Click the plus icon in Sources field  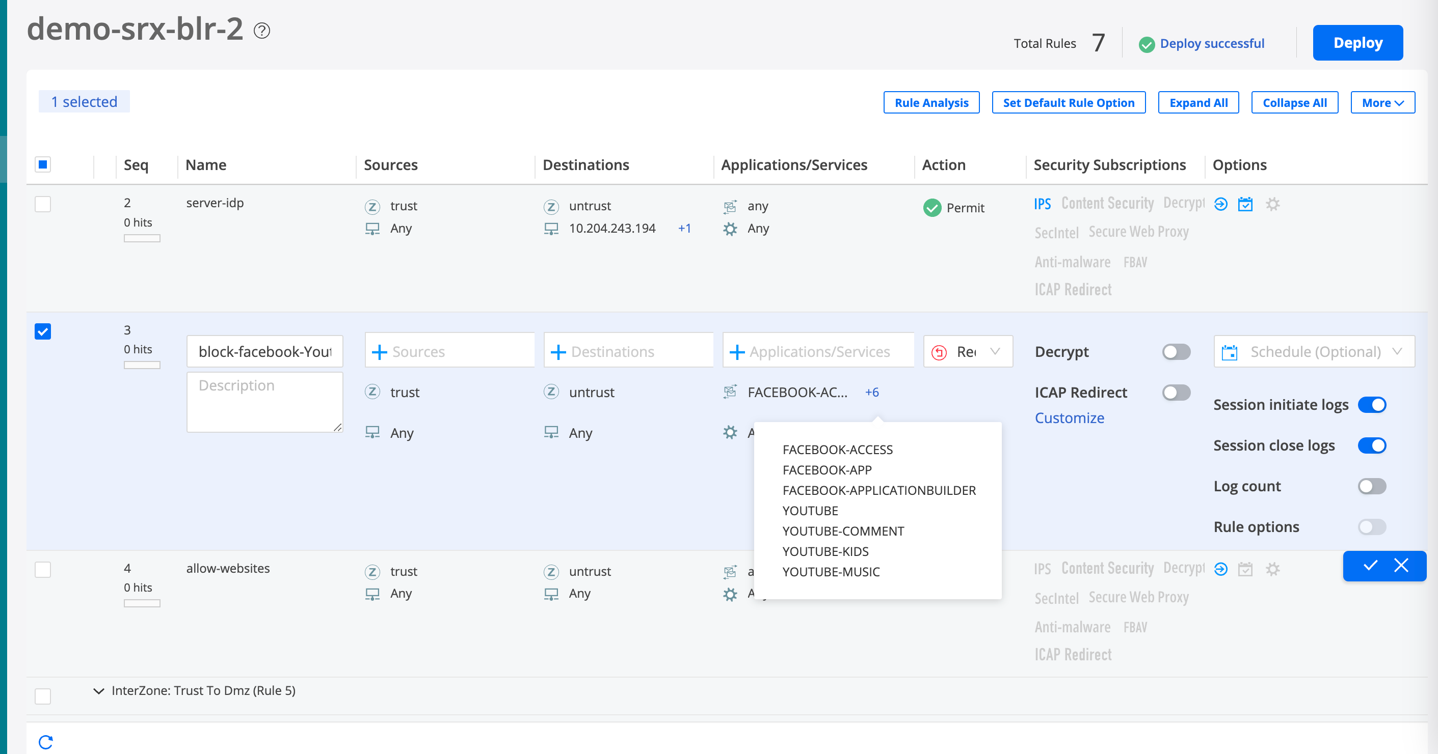[380, 352]
